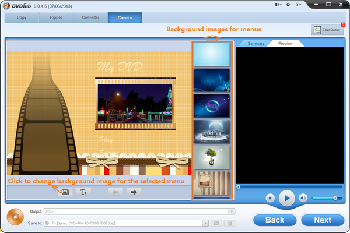Switch to the Converter tab
Viewport: 350px width, 233px height.
(x=90, y=17)
